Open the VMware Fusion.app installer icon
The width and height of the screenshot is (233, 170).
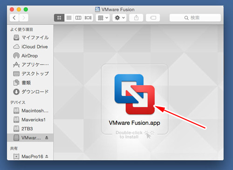point(135,94)
